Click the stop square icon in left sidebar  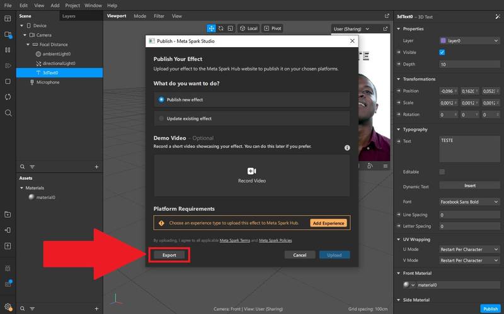point(8,81)
